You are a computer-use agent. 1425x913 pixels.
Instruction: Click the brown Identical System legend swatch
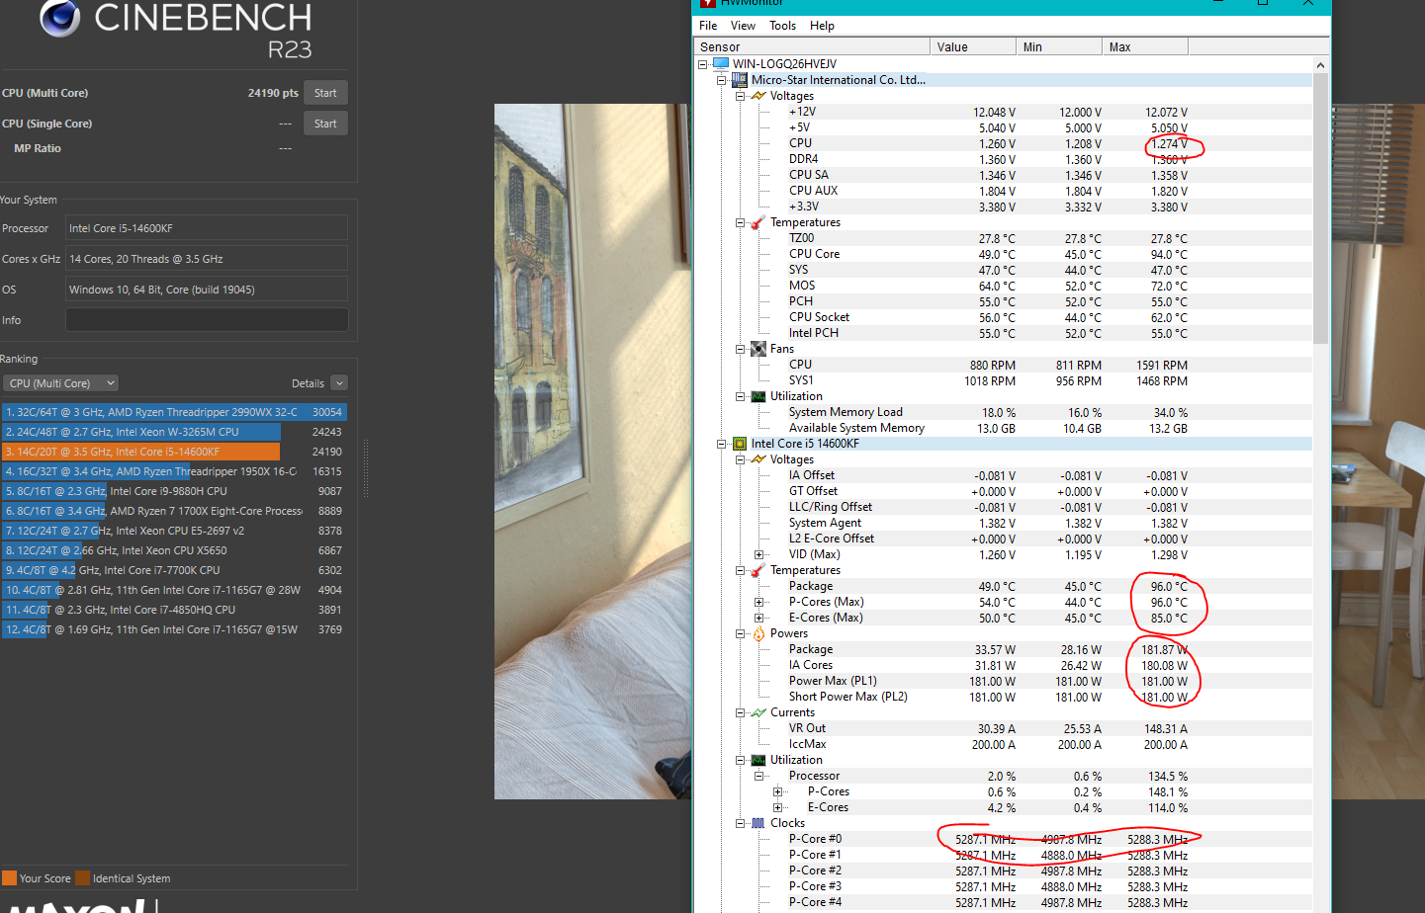tap(82, 878)
